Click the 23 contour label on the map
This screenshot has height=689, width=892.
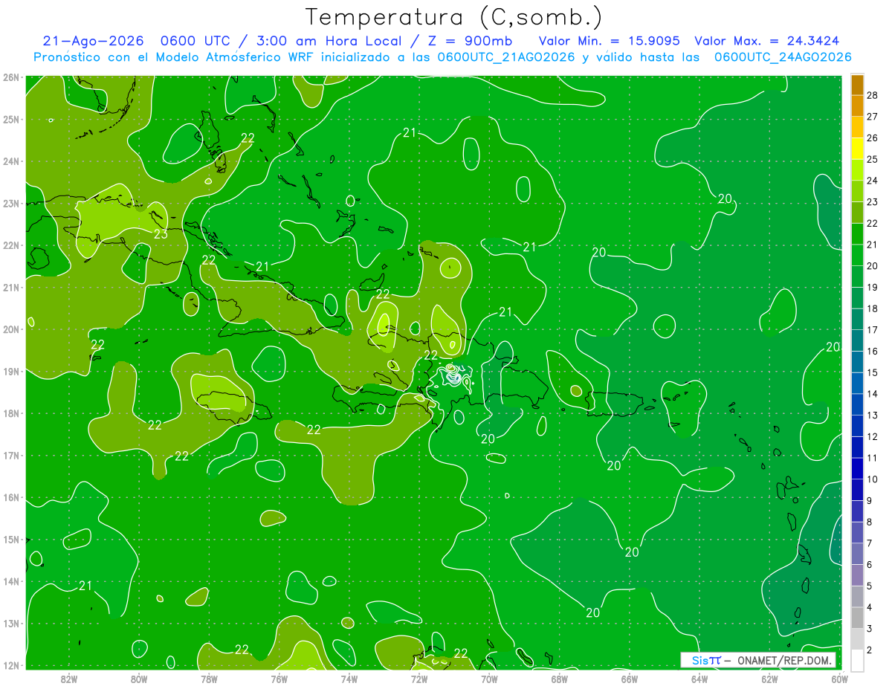click(161, 234)
